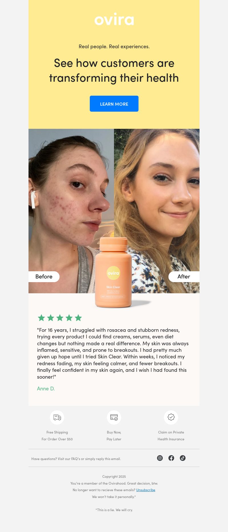Screen dimensions: 228x532
Task: Click the headline about transforming their health
Action: 114,71
